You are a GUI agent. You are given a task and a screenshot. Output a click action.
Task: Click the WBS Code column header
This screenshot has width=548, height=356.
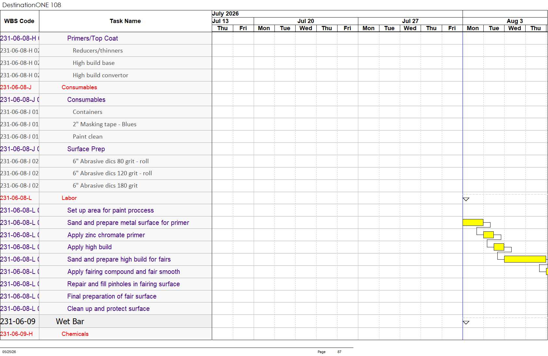[19, 21]
